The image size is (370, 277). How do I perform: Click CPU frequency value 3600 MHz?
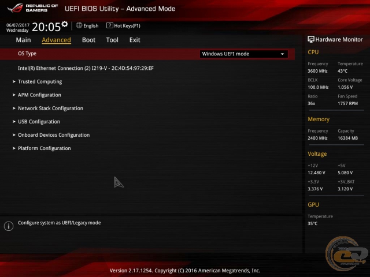pos(317,71)
